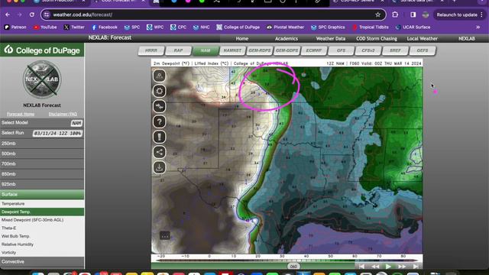
Task: Click the download image icon on the map
Action: 160,167
